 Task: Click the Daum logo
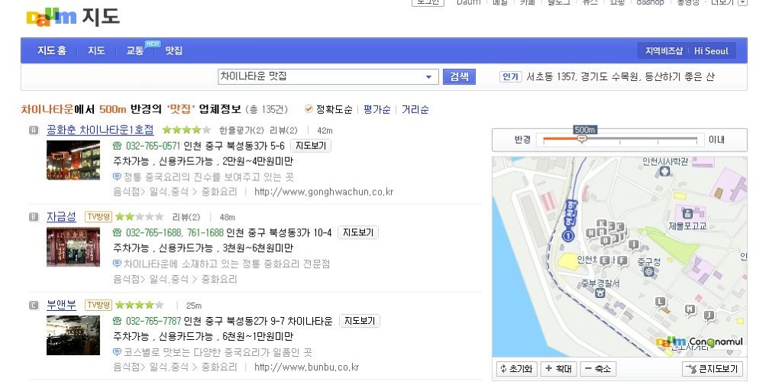coord(51,17)
